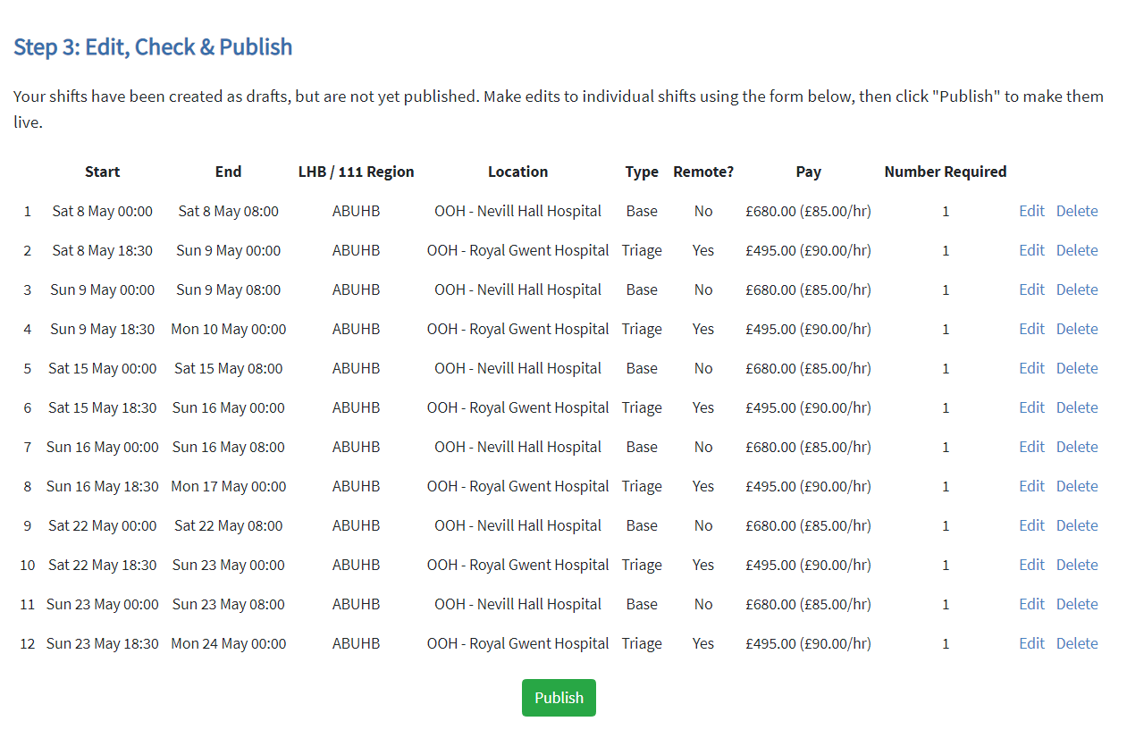Delete shift 9 starting Sat 22 May 00:00
Image resolution: width=1127 pixels, height=738 pixels.
1077,526
